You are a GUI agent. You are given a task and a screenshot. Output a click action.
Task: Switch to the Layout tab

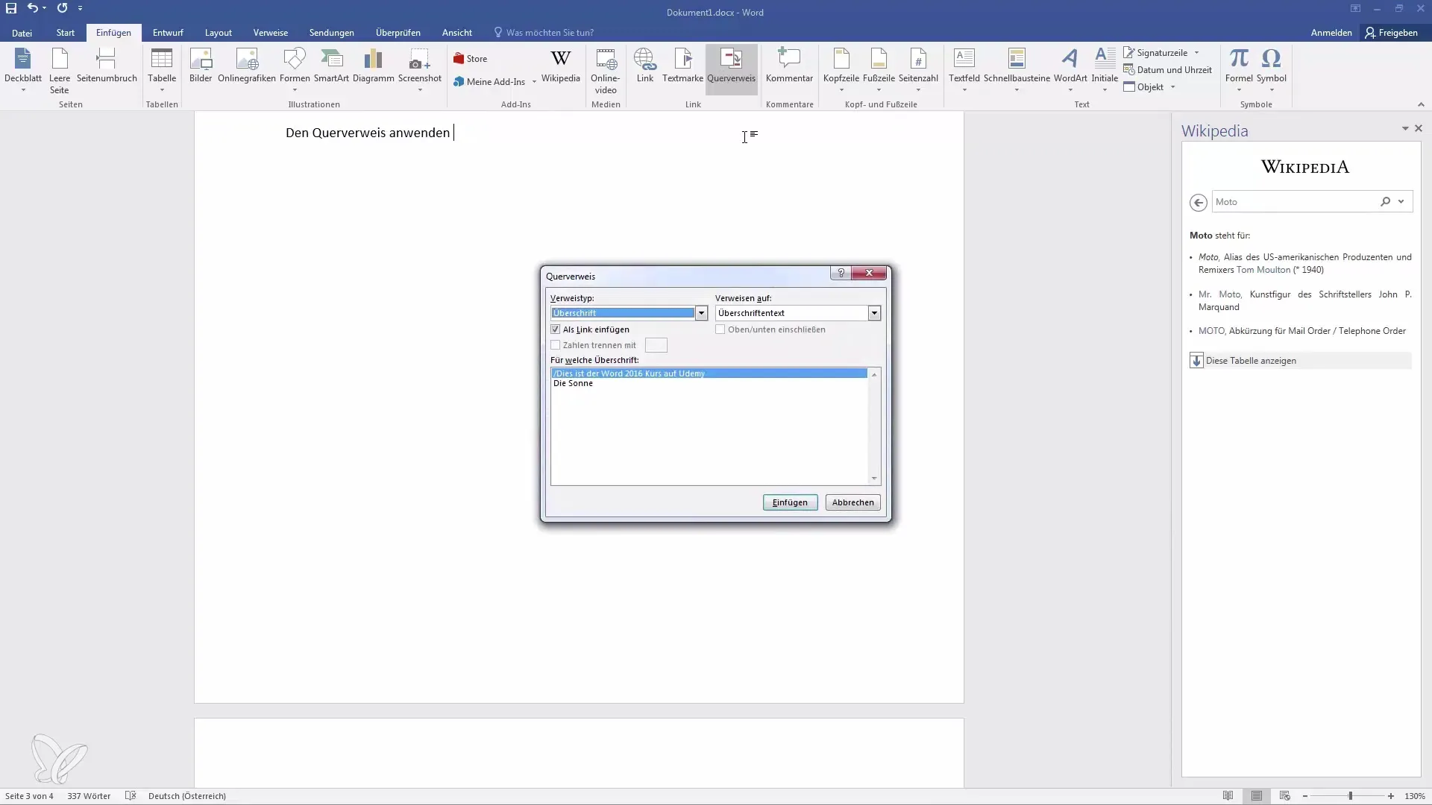click(219, 33)
